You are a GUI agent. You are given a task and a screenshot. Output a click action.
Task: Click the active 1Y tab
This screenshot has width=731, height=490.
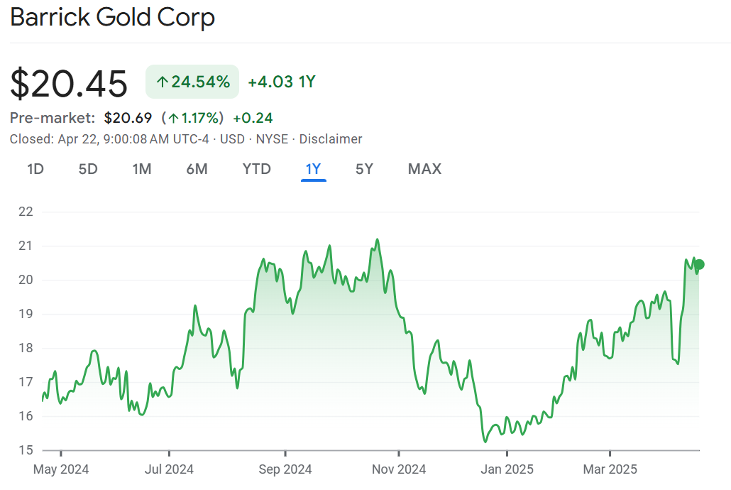coord(313,169)
